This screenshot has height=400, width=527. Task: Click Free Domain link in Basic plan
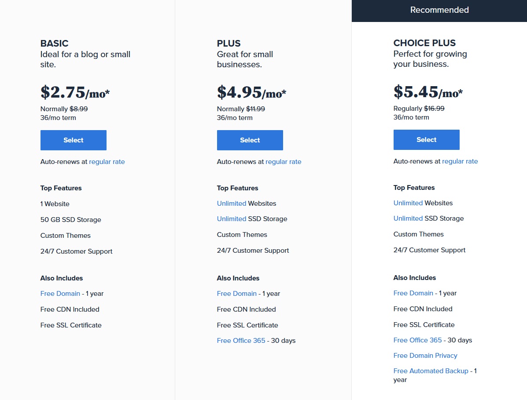pos(60,294)
